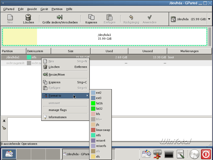Open the Partition menu
The height and width of the screenshot is (160, 213).
coord(57,9)
